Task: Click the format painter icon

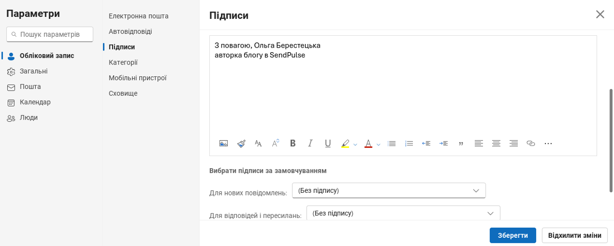Action: (x=242, y=144)
